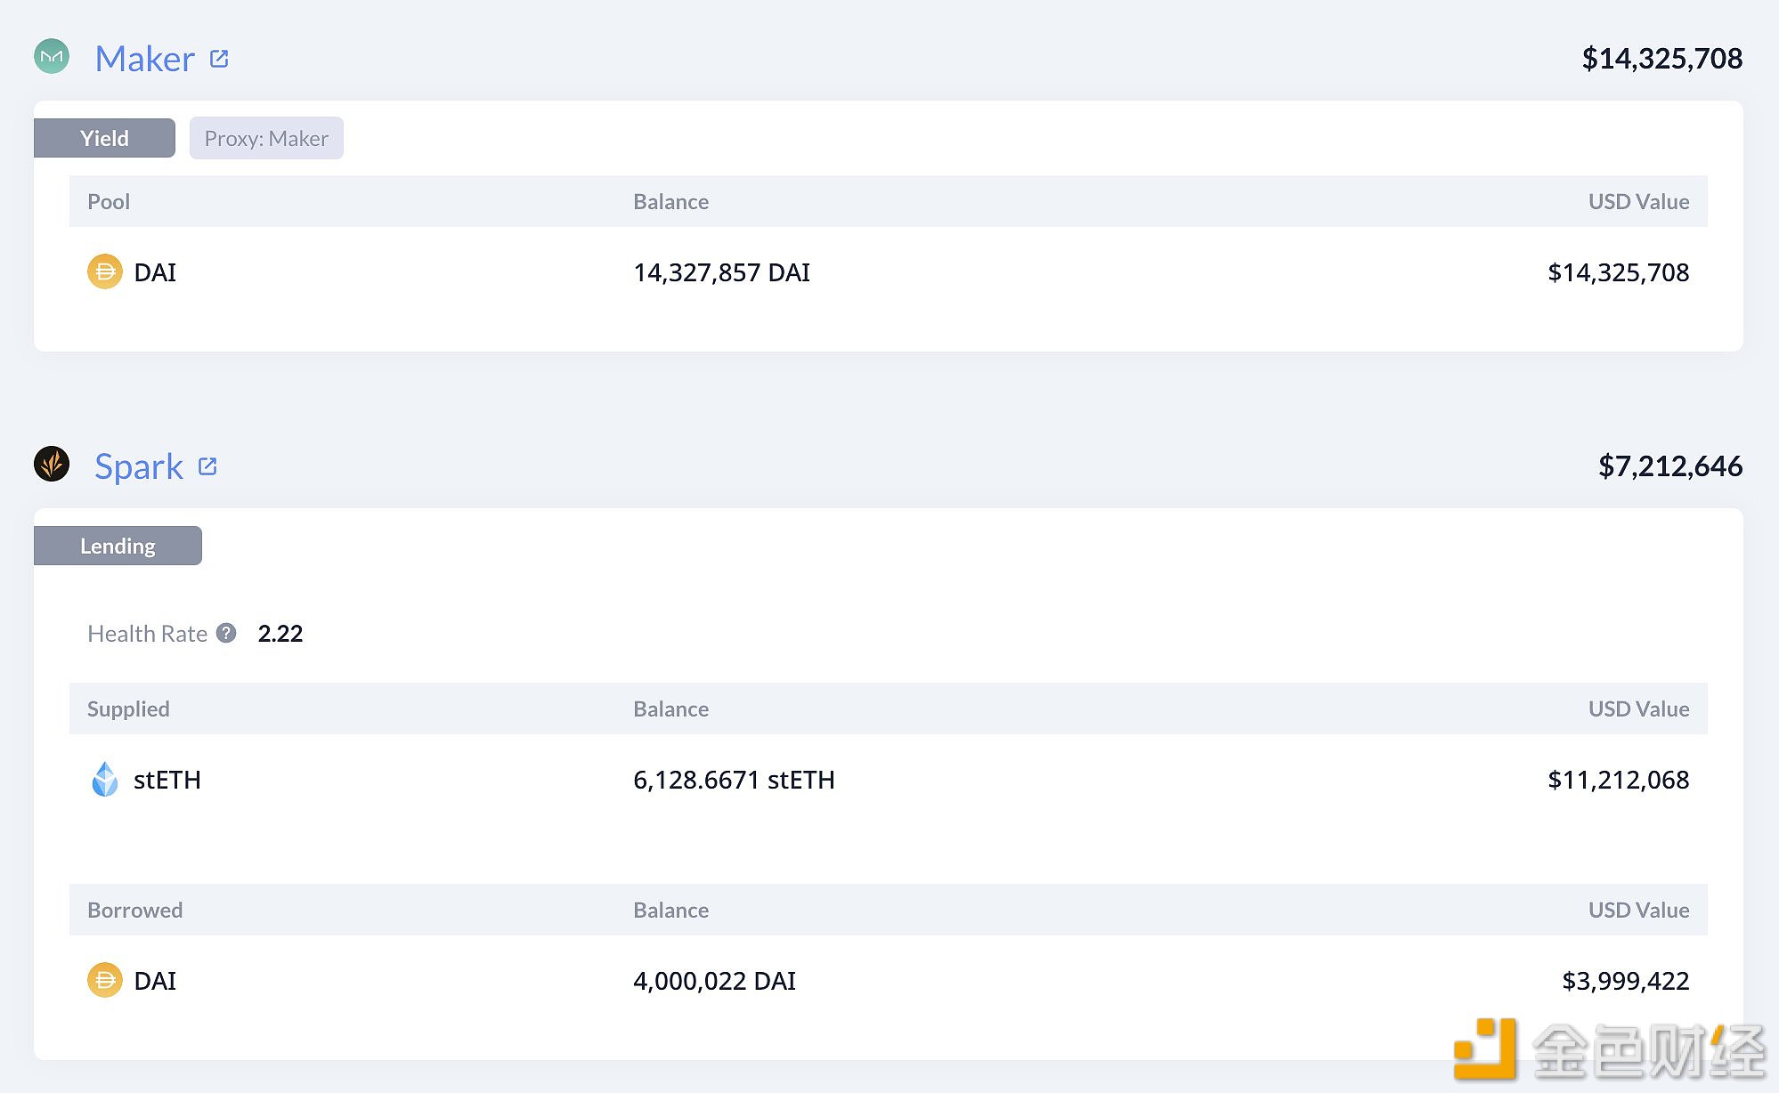Click the stETH token icon
This screenshot has width=1779, height=1093.
(105, 779)
